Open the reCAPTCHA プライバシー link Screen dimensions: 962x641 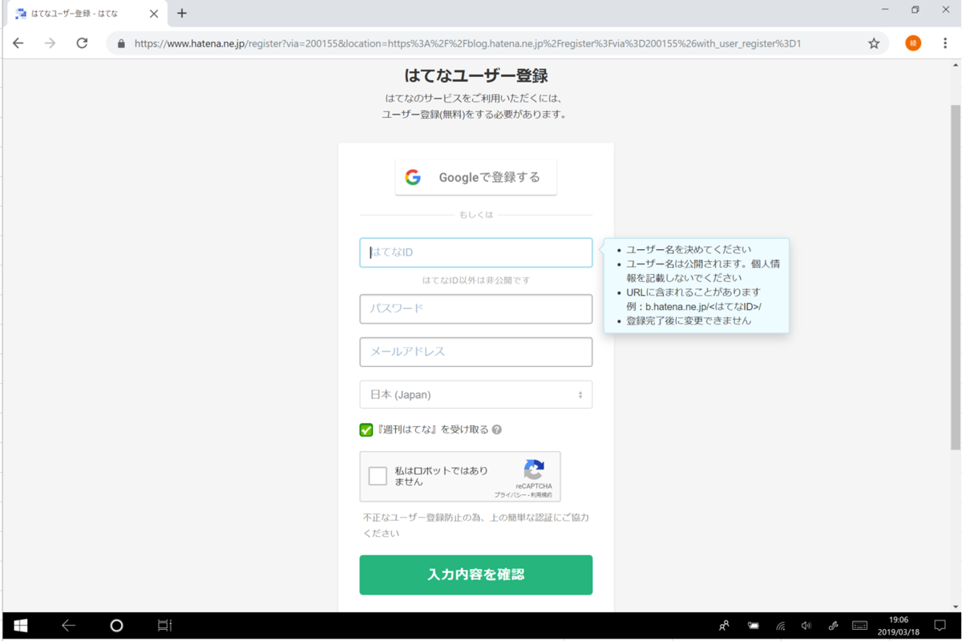510,495
